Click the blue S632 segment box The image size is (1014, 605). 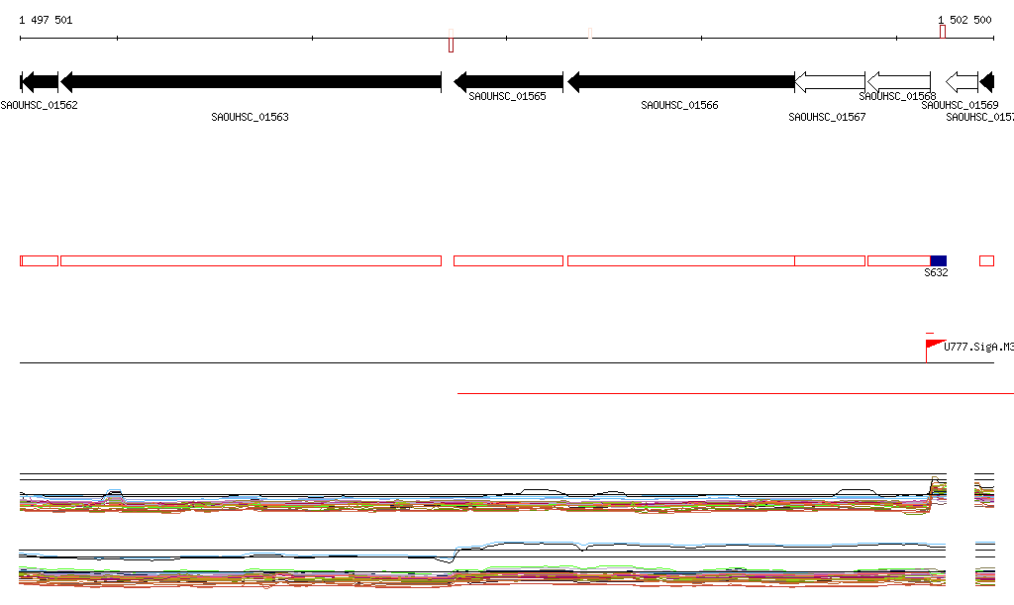pos(939,261)
